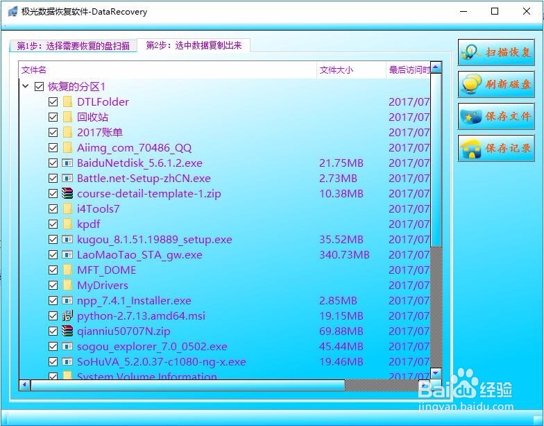Click the vertical scrollbar thumb
544x426 pixels.
pos(436,160)
